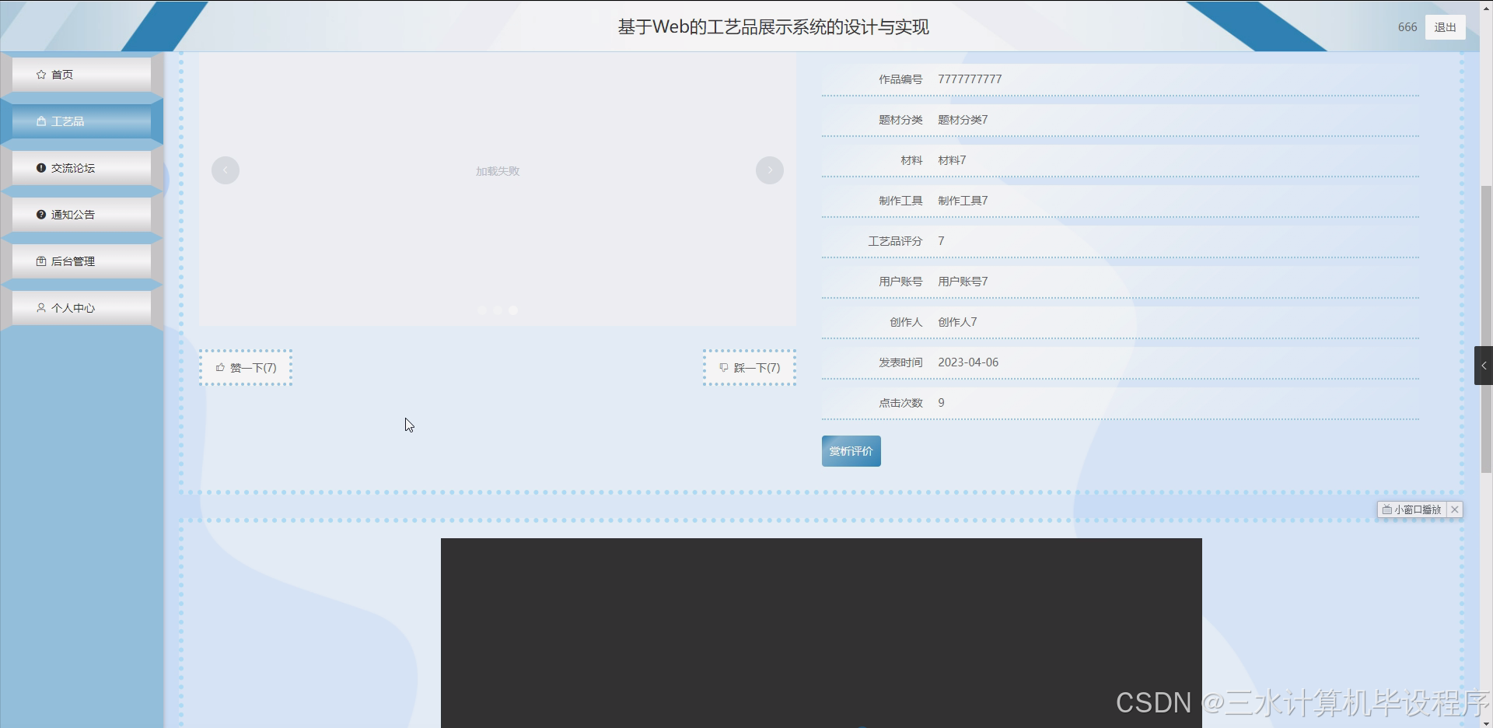This screenshot has width=1493, height=728.
Task: Click the exclamation icon beside 交流论坛
Action: click(x=41, y=168)
